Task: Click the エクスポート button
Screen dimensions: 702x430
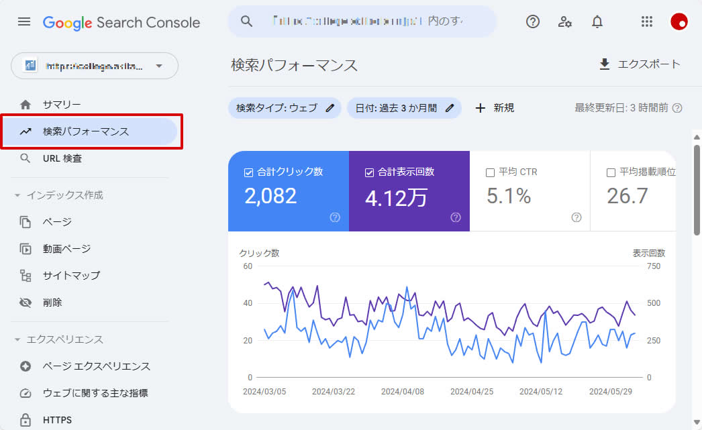Action: (x=640, y=64)
